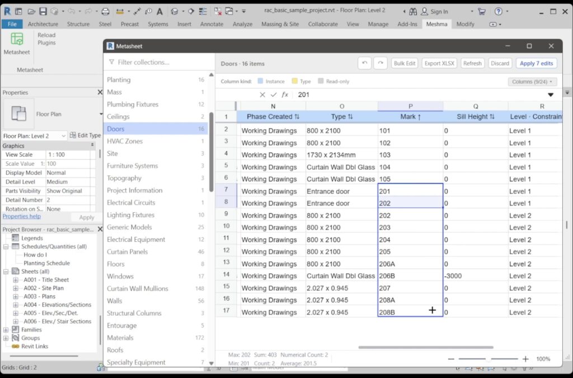The height and width of the screenshot is (378, 573).
Task: Zoom in with the plus icon
Action: [x=525, y=359]
